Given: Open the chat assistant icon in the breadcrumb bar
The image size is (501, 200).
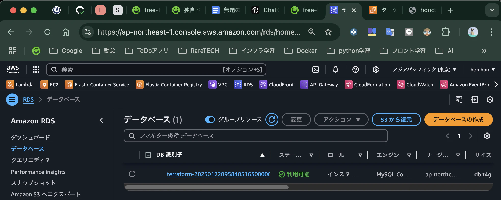Looking at the screenshot, I should click(x=459, y=99).
